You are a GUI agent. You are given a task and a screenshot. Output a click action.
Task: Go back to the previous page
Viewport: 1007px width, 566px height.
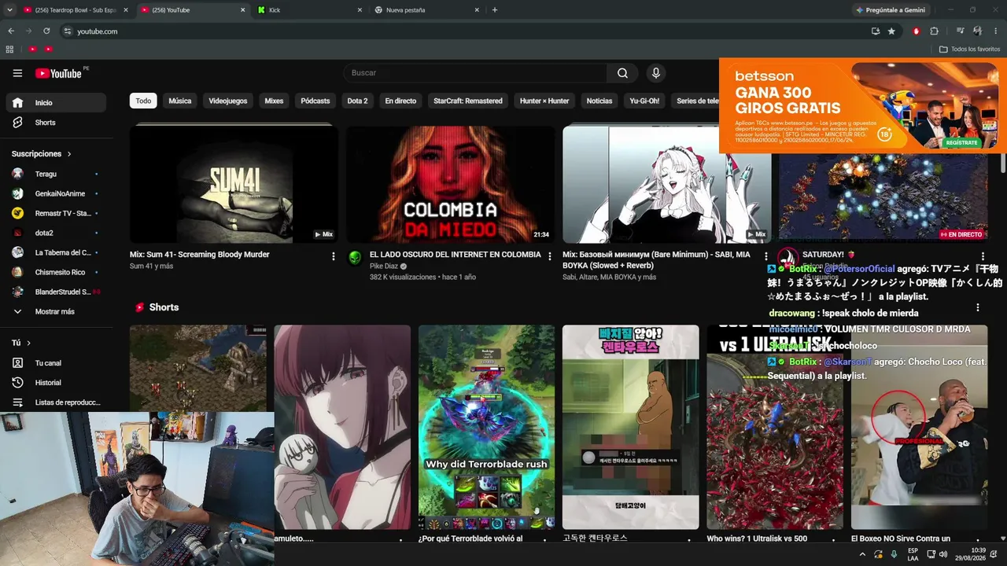coord(11,31)
